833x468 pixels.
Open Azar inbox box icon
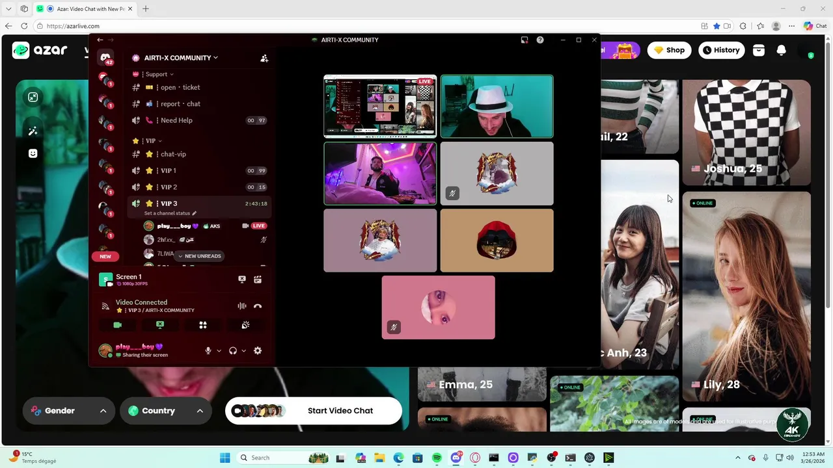coord(759,50)
